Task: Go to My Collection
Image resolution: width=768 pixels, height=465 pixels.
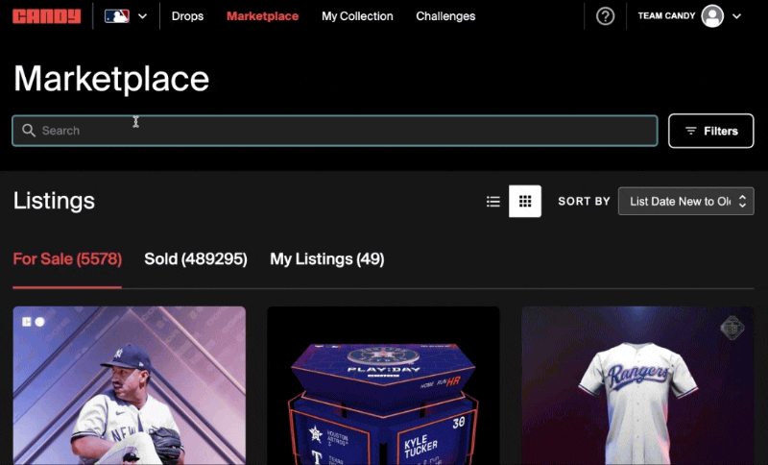Action: click(357, 16)
